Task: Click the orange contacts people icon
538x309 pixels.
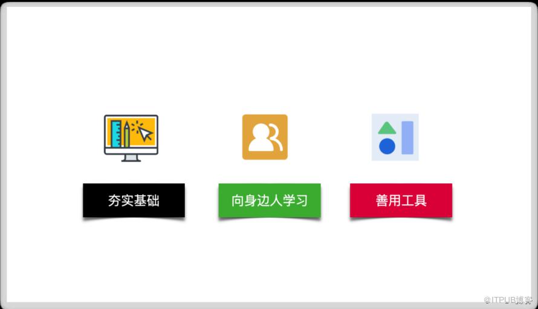Action: coord(265,137)
